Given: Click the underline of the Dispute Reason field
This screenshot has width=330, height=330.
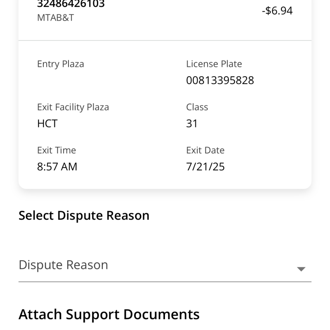Looking at the screenshot, I should 165,282.
